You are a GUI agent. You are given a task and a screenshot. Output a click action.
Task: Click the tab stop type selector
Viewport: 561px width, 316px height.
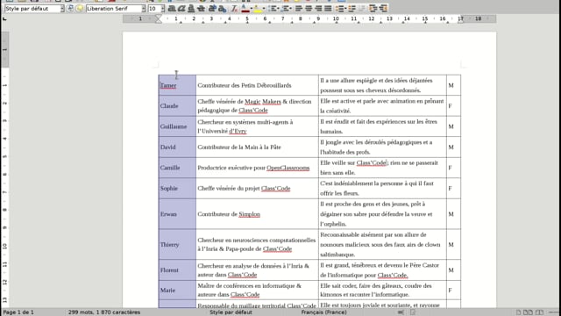coord(4,18)
